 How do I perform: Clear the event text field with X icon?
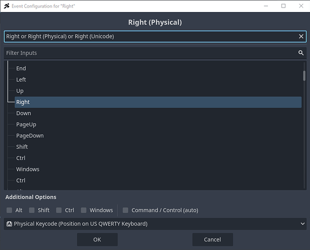point(301,36)
